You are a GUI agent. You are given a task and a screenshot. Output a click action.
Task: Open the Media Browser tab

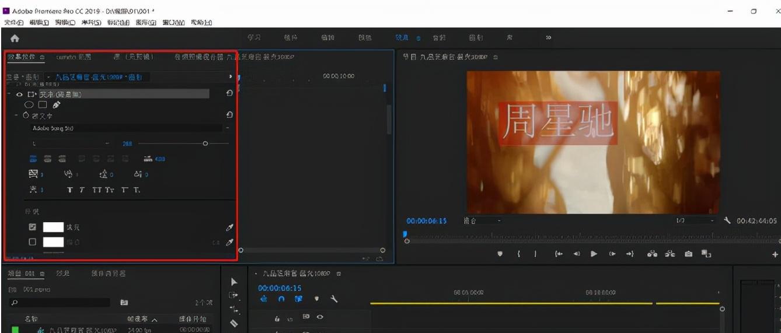coord(110,273)
